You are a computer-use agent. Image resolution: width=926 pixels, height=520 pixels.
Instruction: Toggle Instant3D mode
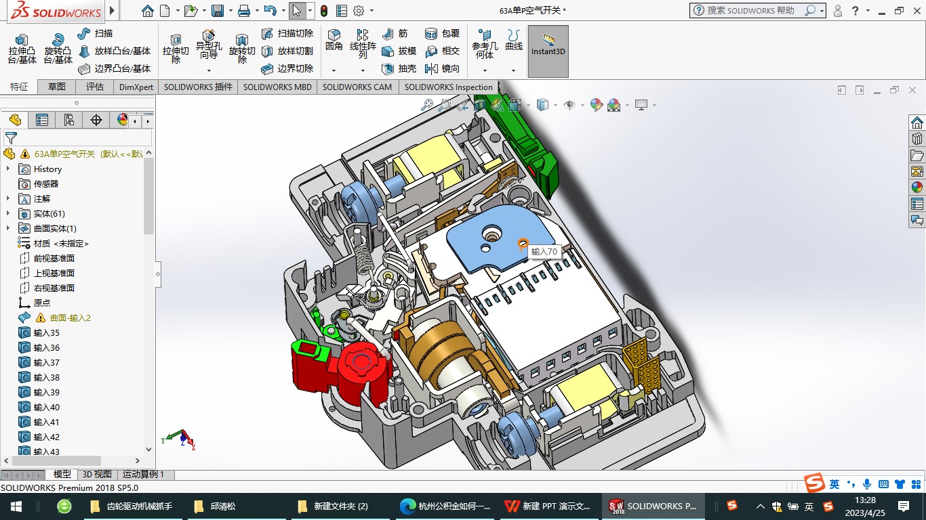coord(548,51)
